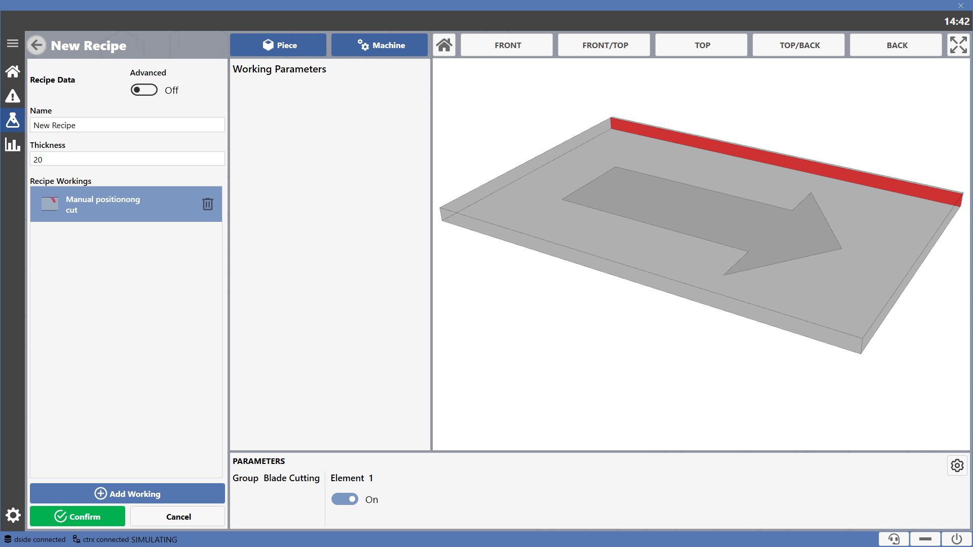
Task: Open parameters settings gear icon
Action: [957, 465]
